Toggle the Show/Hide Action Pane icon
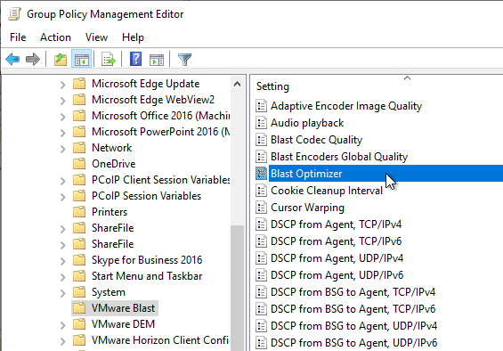The height and width of the screenshot is (351, 503). click(x=157, y=60)
